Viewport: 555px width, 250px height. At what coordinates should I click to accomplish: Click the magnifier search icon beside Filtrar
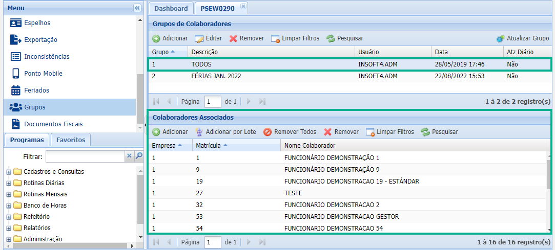coord(139,156)
